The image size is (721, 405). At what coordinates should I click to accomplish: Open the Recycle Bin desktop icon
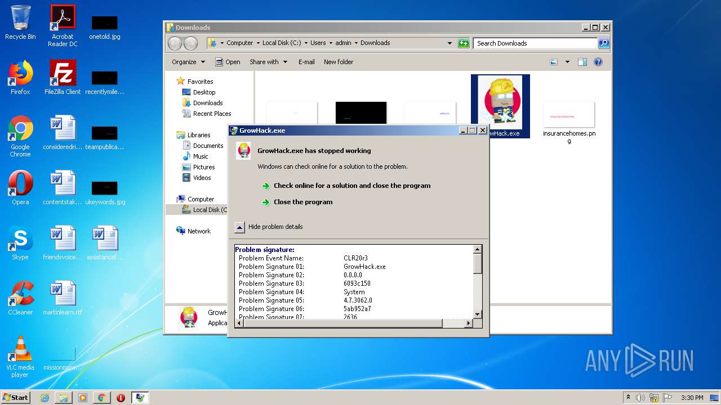coord(20,22)
